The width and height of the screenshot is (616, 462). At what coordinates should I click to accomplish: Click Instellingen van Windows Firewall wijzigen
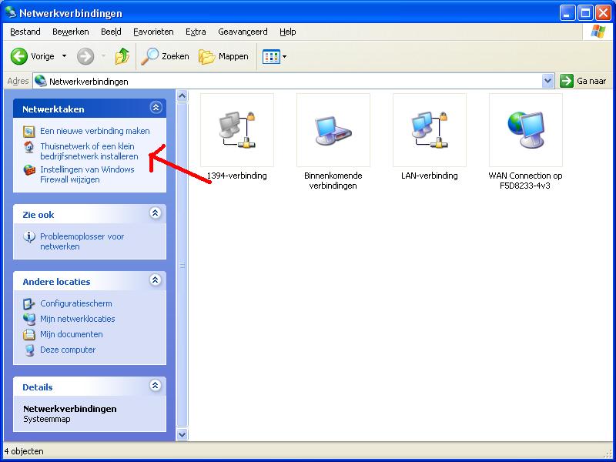click(x=87, y=175)
